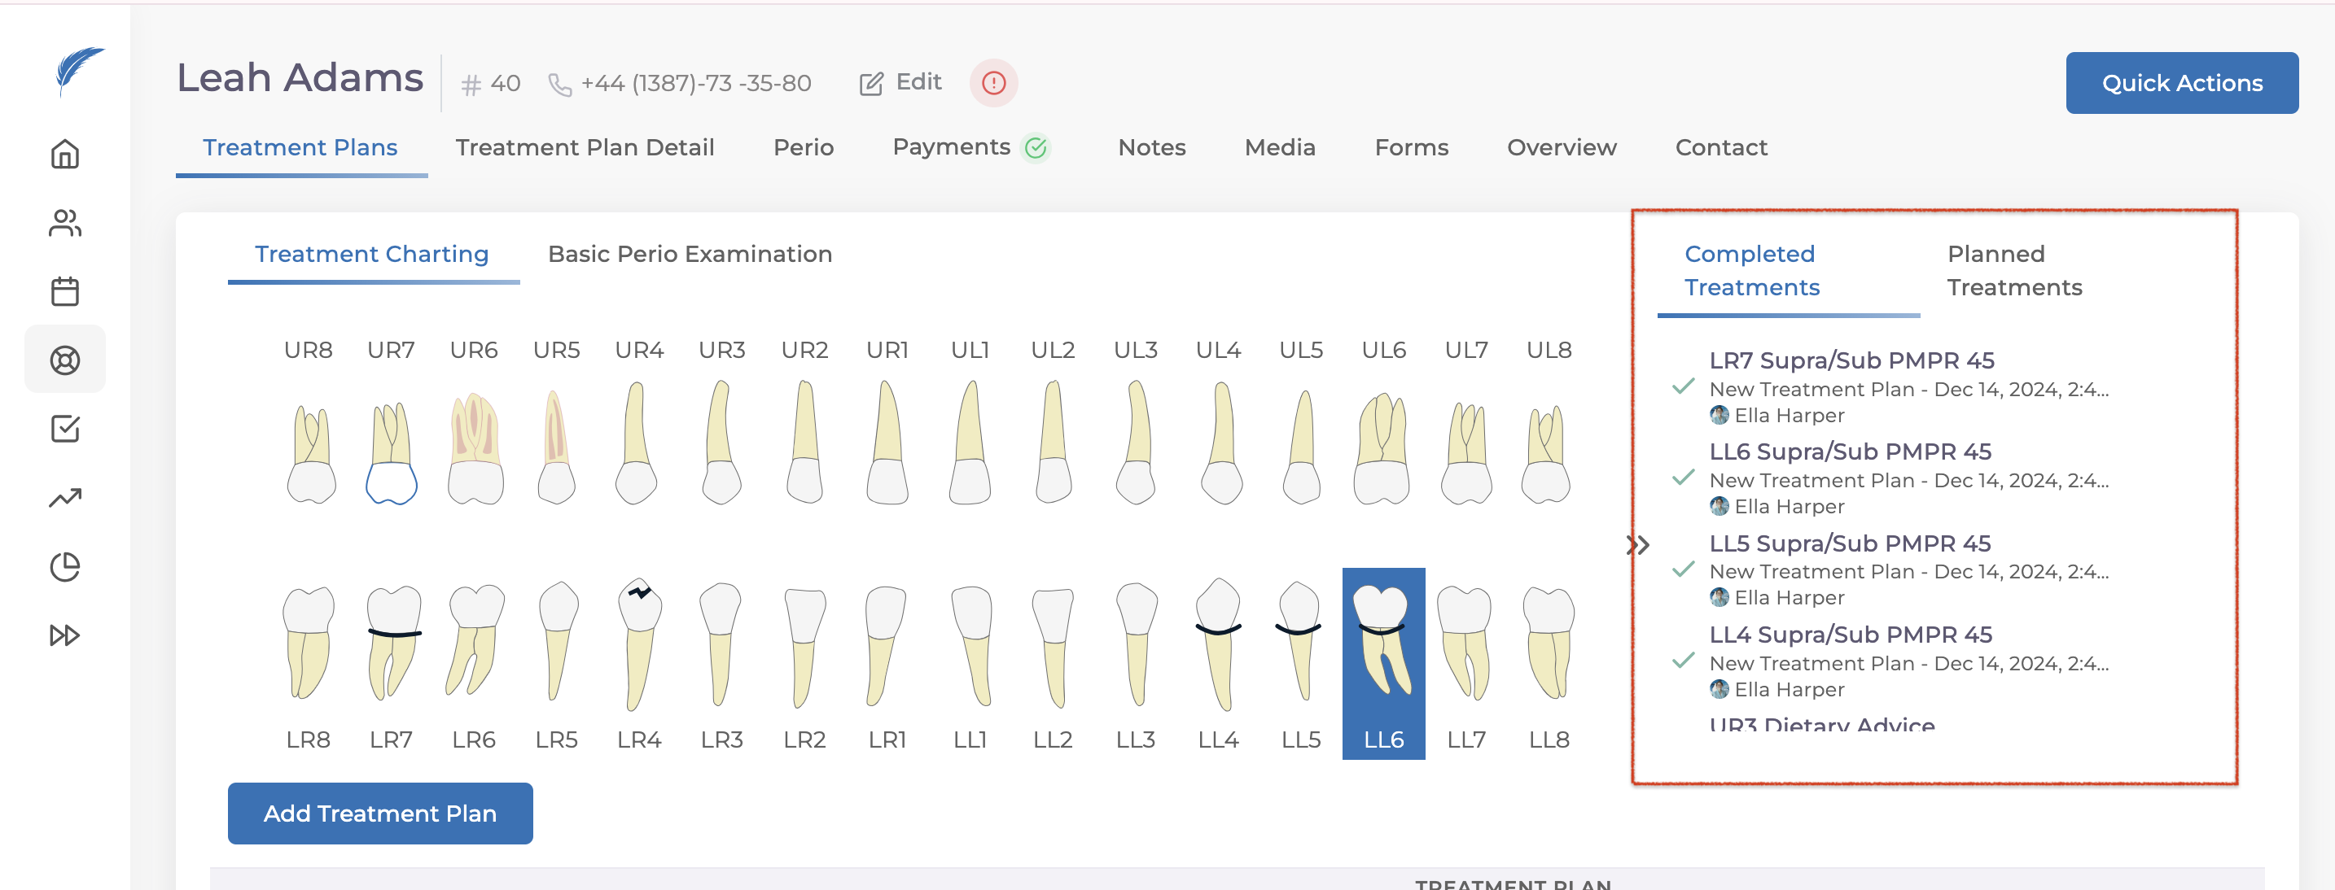Open the Basic Perio Examination tab

690,255
